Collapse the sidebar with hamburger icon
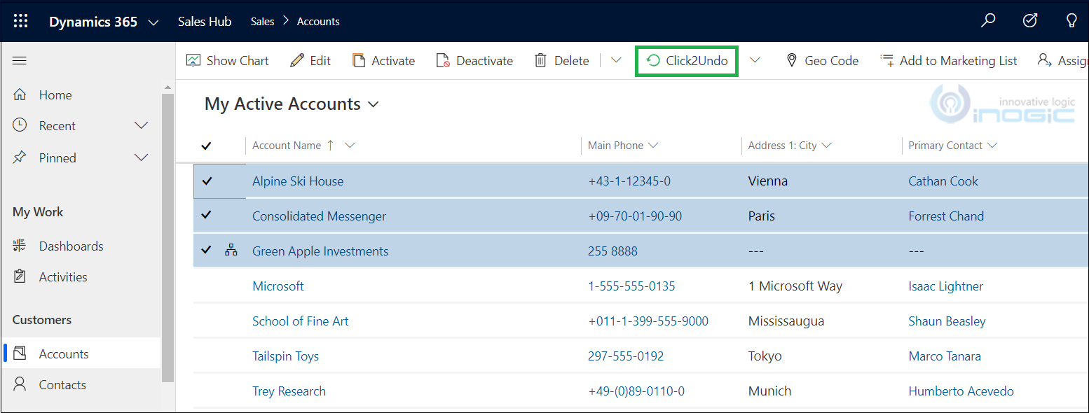 tap(20, 61)
